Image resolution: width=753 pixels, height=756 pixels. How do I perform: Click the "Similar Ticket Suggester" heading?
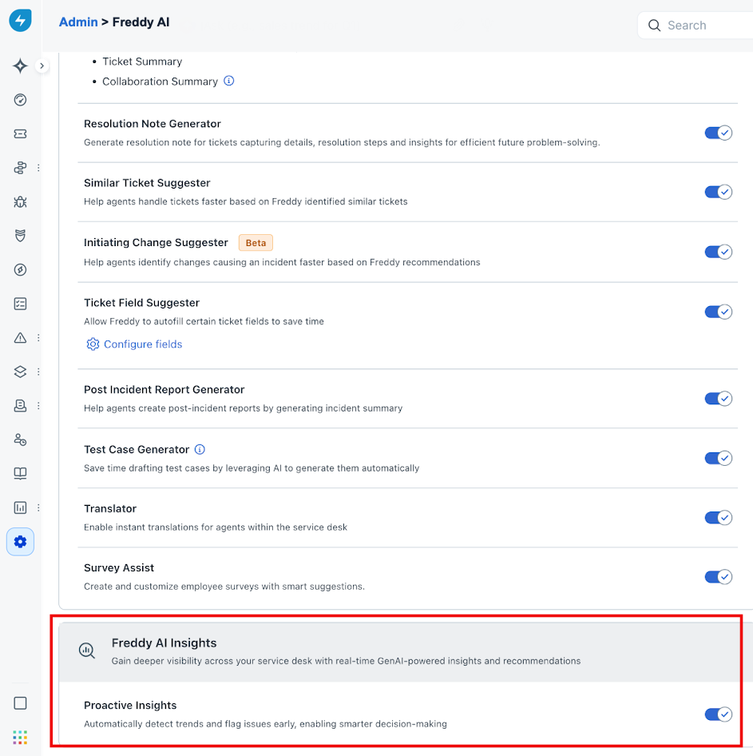tap(147, 183)
